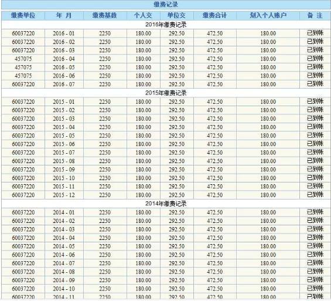
Task: Select the 2016年缴费记录 section heading
Action: pyautogui.click(x=166, y=25)
